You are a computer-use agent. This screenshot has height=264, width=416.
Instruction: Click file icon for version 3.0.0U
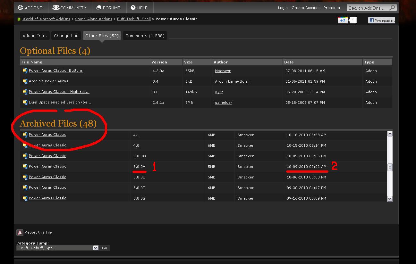coord(25,177)
